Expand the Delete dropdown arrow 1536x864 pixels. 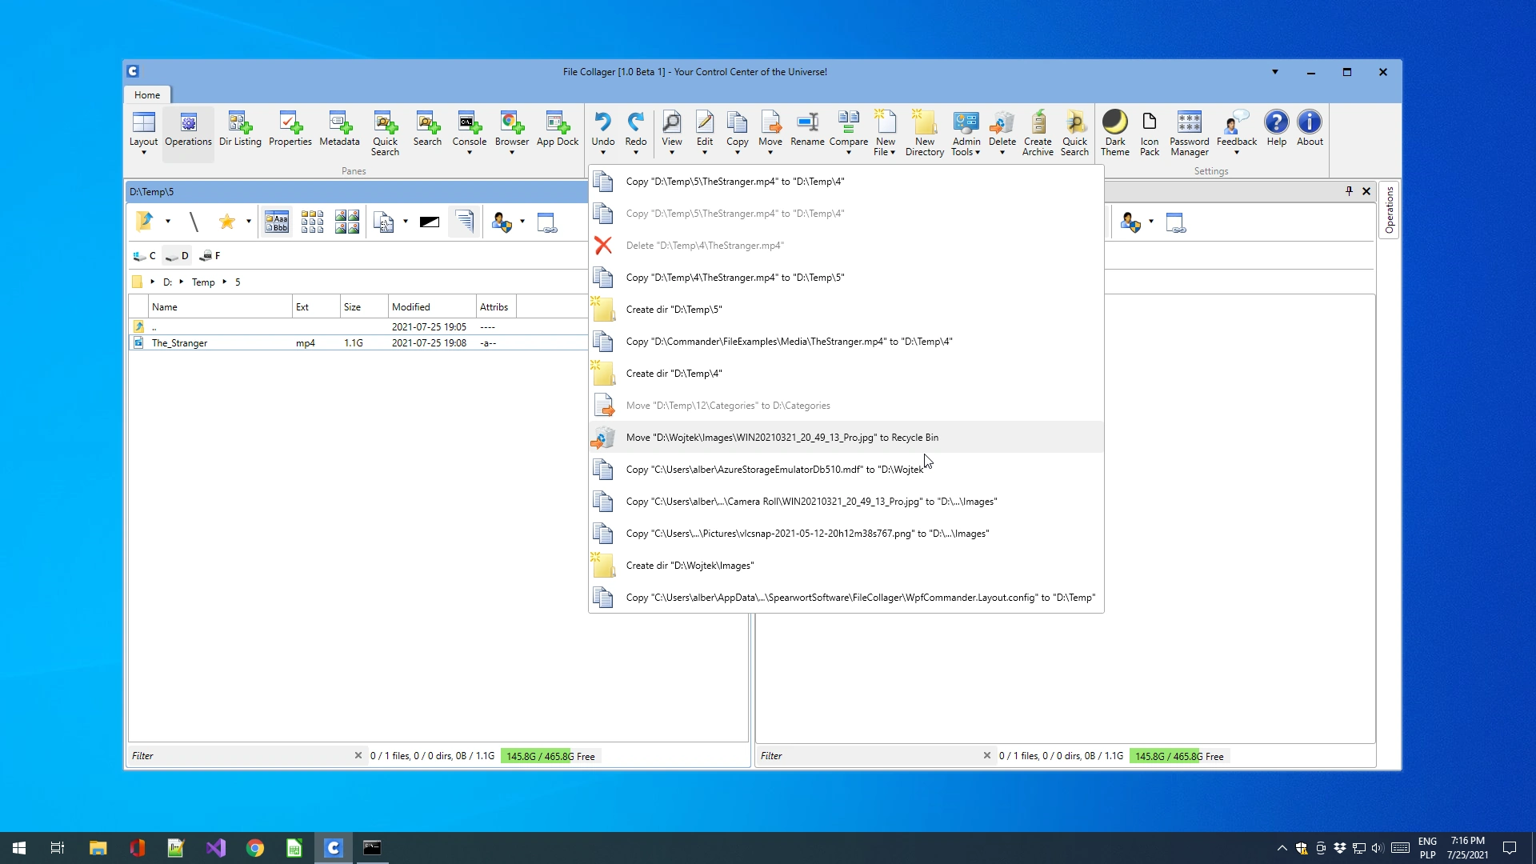tap(1002, 152)
